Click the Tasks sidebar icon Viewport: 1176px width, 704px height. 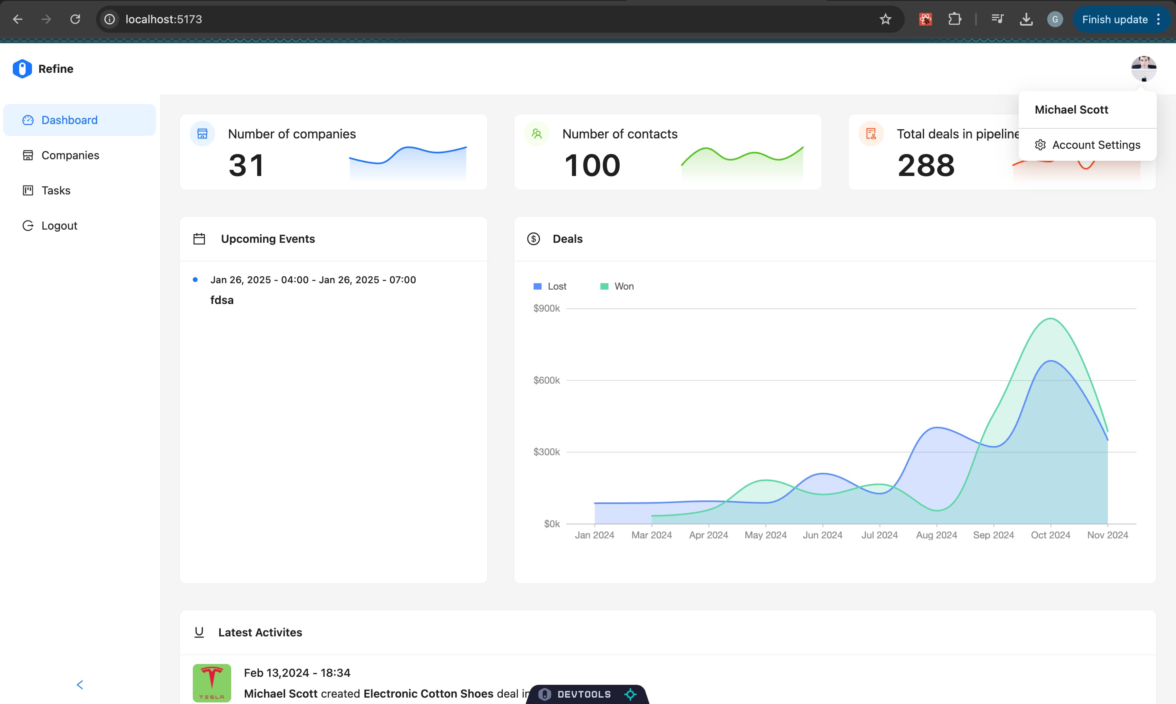pyautogui.click(x=28, y=190)
